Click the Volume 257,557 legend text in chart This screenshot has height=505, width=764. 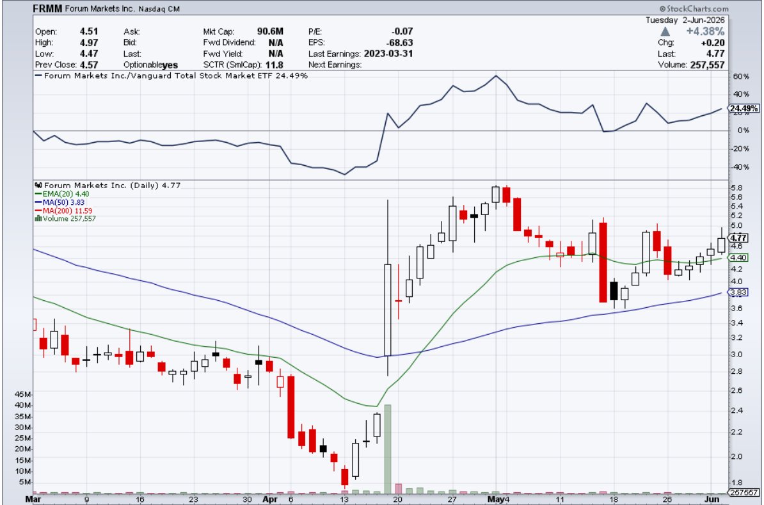(69, 219)
